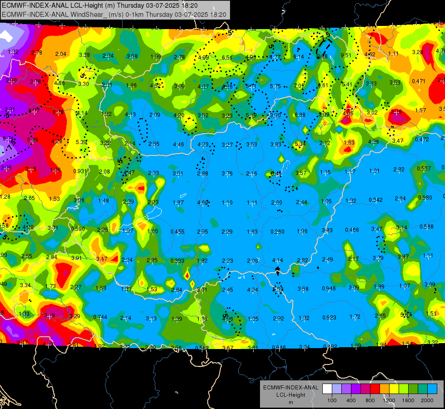
Task: Click the wind shear value 0.260
Action: click(x=277, y=232)
